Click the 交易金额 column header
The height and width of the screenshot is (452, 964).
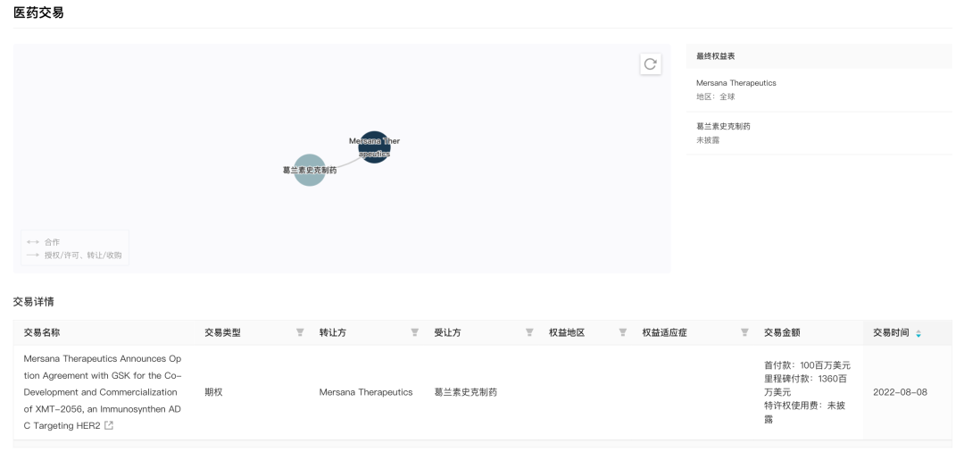(782, 332)
